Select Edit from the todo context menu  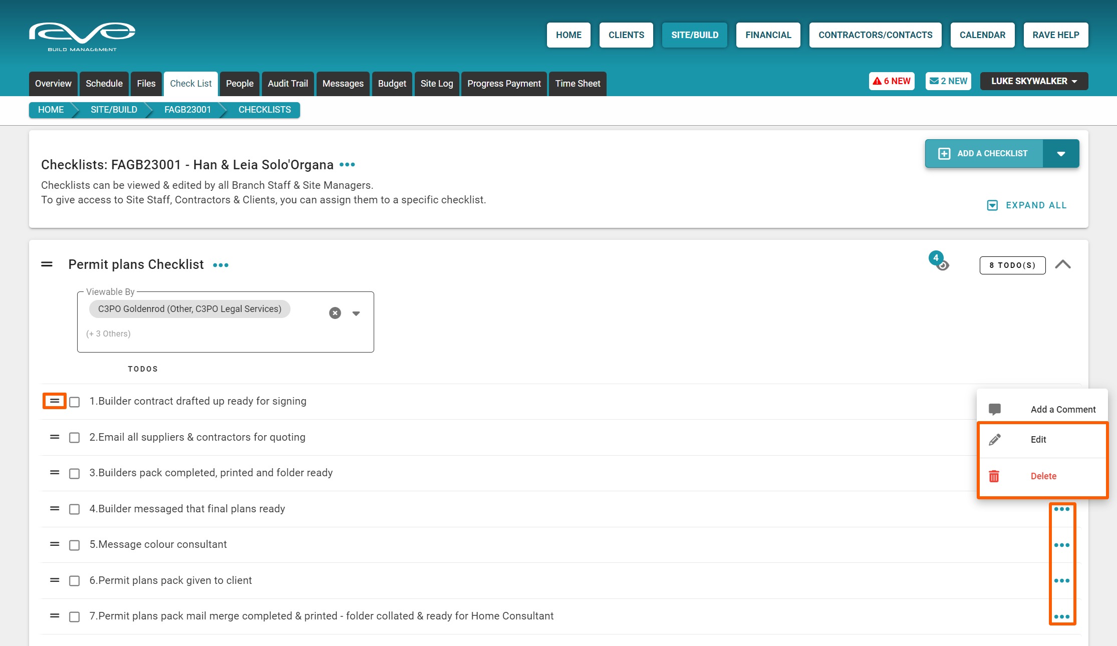click(x=1038, y=440)
